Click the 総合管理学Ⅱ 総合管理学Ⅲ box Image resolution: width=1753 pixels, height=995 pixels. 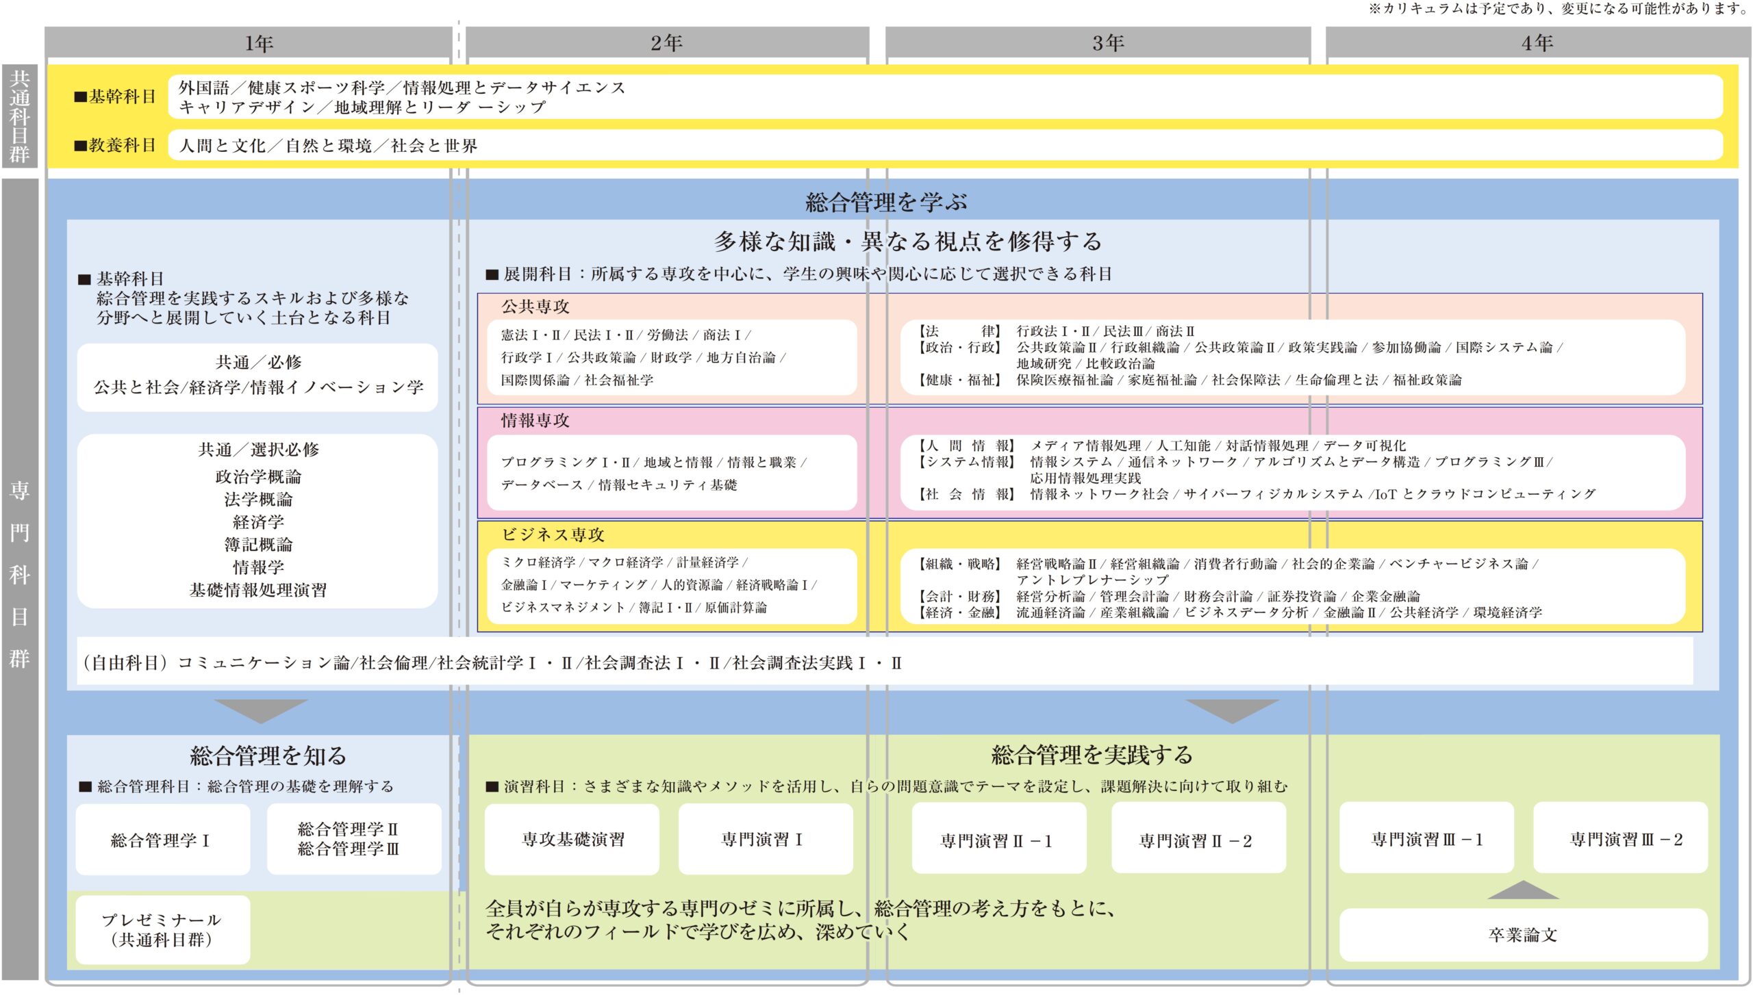tap(354, 839)
